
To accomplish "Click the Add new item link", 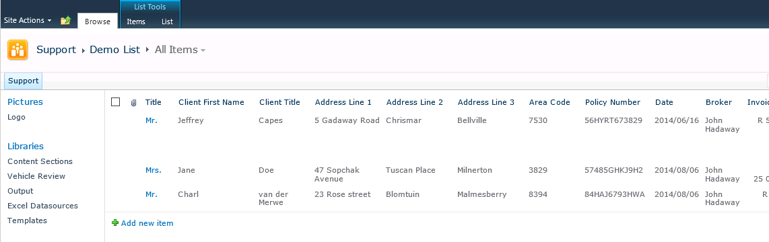I will click(147, 223).
